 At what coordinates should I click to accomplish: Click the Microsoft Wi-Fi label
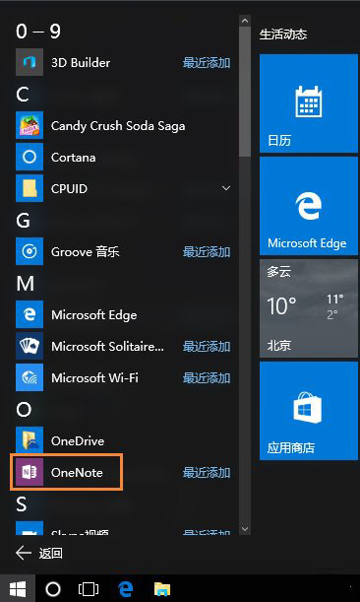tap(94, 377)
